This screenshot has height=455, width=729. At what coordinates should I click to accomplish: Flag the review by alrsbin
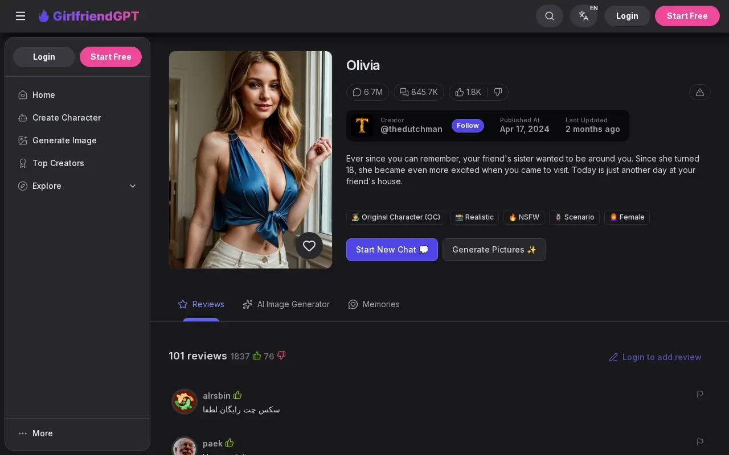point(700,394)
